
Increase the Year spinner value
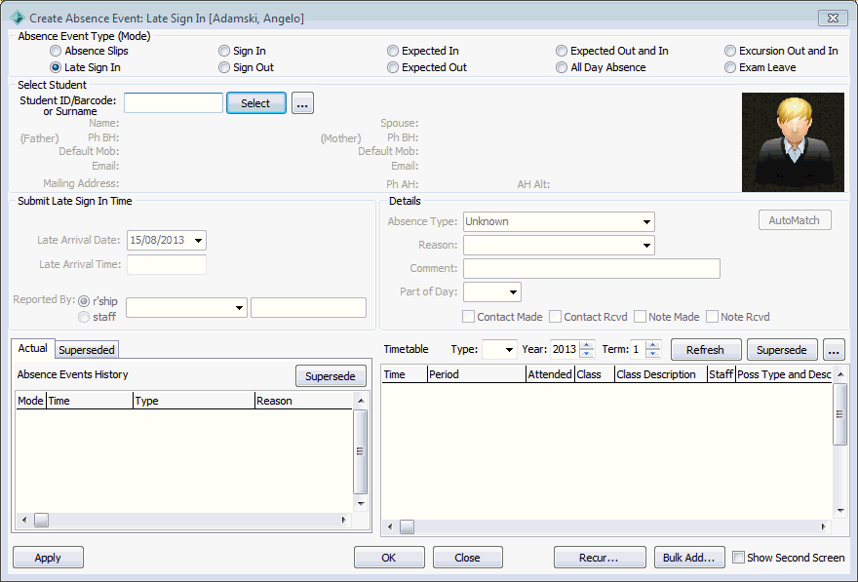[587, 344]
